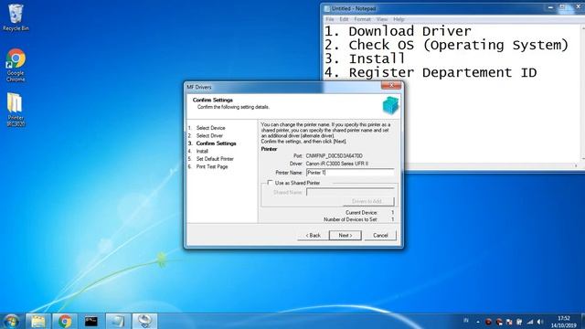Screen dimensions: 585x329
Task: Cancel the MF Drivers installation
Action: (380, 236)
